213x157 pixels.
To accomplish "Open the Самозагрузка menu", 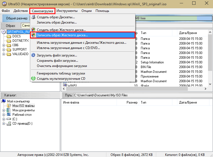I will (x=42, y=11).
